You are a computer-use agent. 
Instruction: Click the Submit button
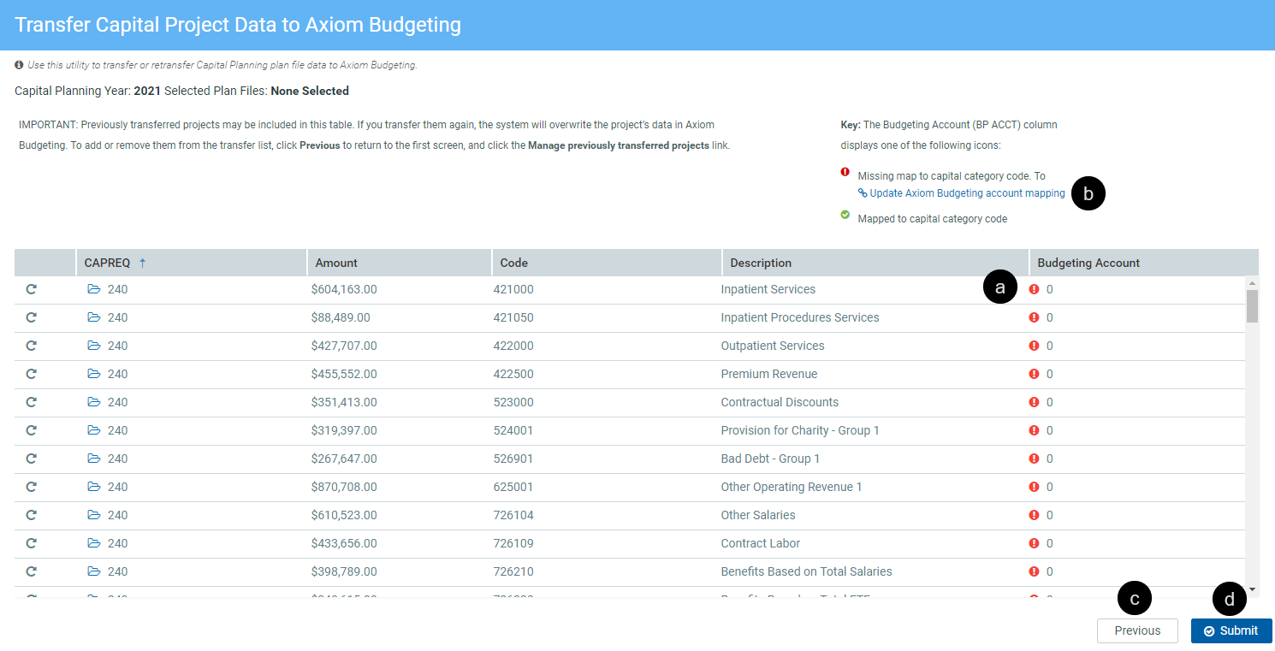click(x=1231, y=630)
